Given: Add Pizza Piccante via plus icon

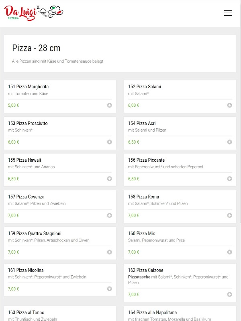Looking at the screenshot, I should click(229, 179).
